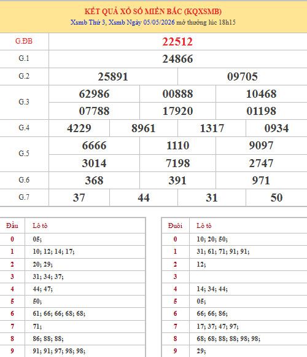Click G.7 number 37
307x357 pixels.
[x=79, y=198]
